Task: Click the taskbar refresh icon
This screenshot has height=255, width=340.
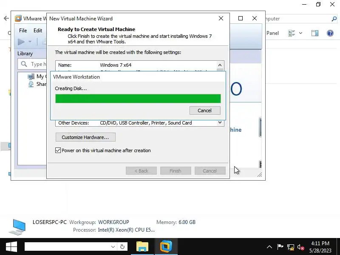Action: [122, 247]
